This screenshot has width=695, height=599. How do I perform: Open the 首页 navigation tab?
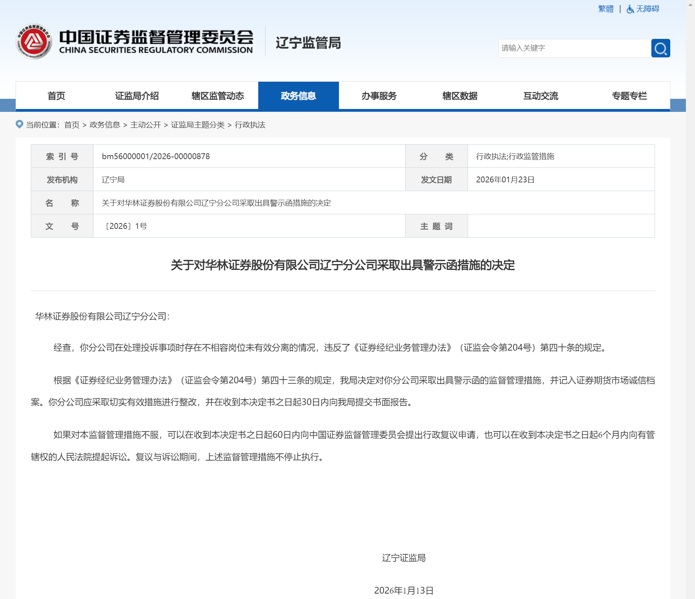point(56,96)
